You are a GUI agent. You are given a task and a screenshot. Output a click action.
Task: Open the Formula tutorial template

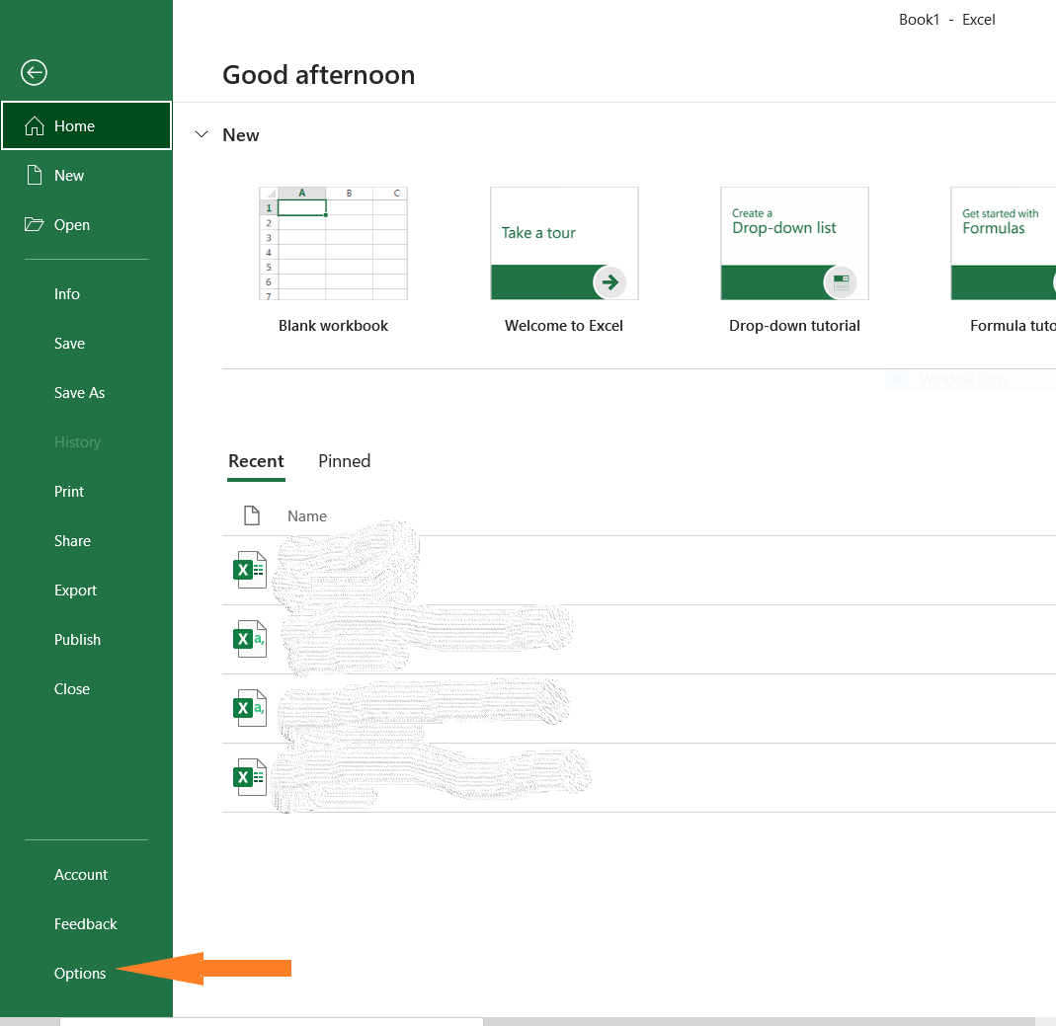[x=1004, y=244]
